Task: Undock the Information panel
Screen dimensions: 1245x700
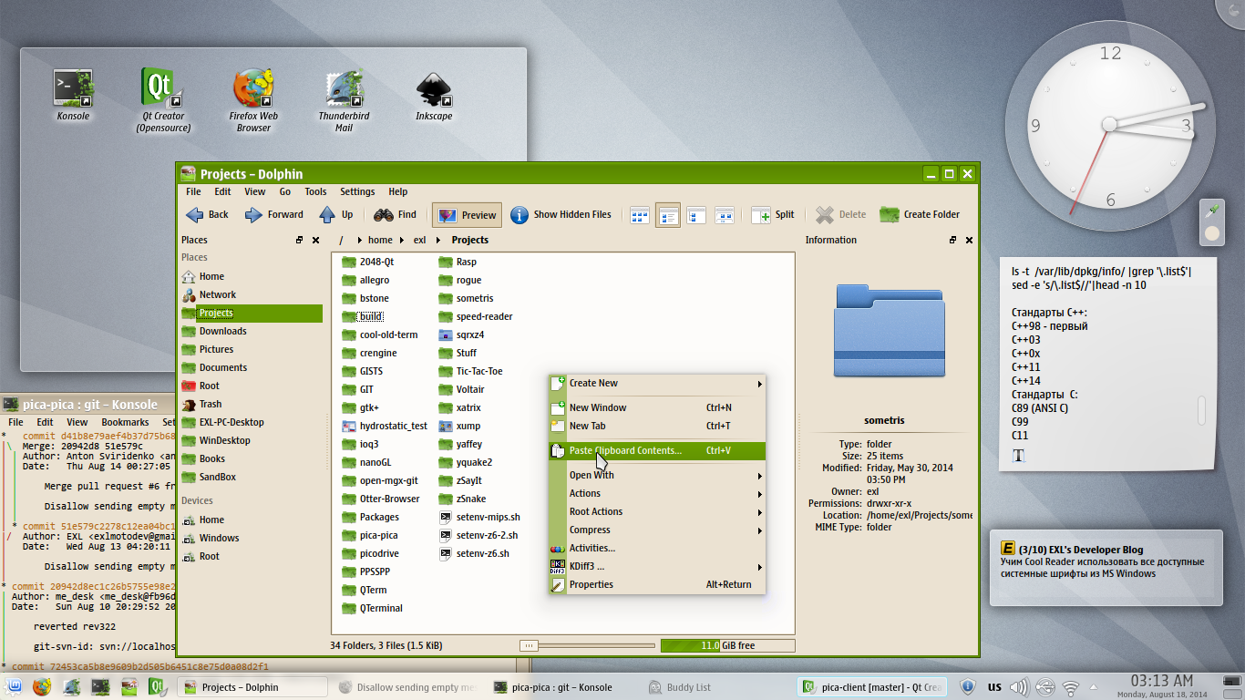Action: [952, 241]
